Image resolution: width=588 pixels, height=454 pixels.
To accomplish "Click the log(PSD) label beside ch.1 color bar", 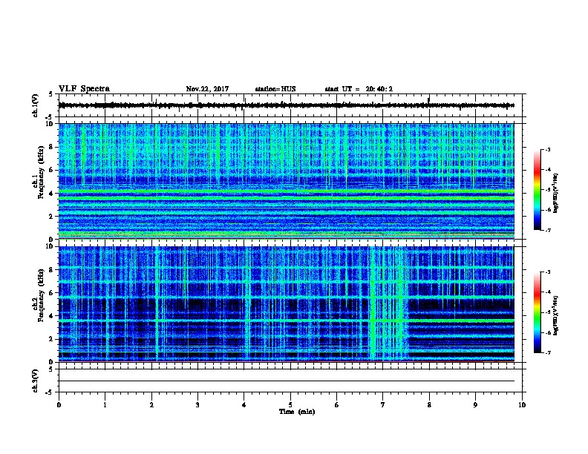I will coord(556,193).
